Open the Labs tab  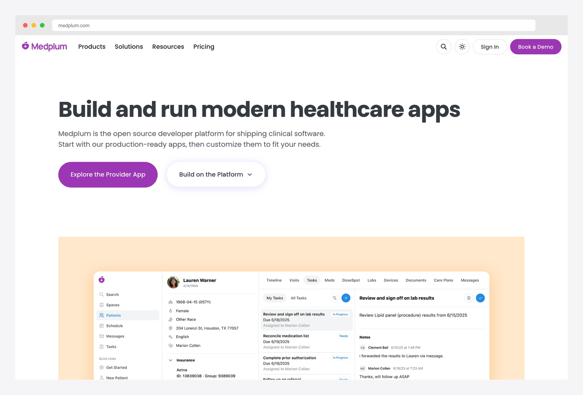[372, 280]
